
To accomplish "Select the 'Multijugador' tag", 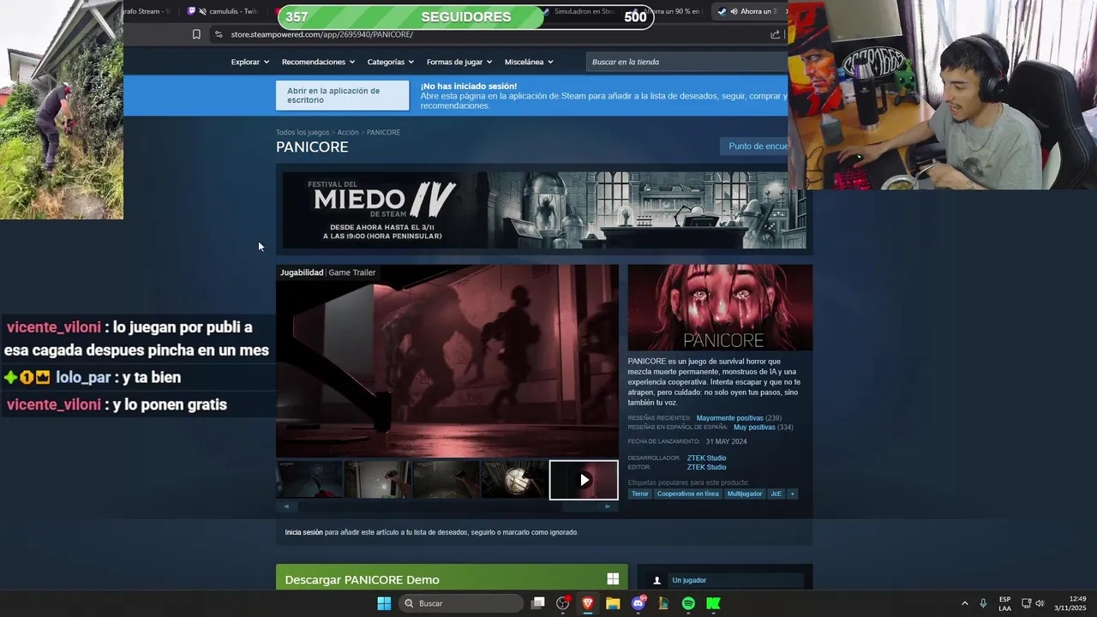I will 745,494.
